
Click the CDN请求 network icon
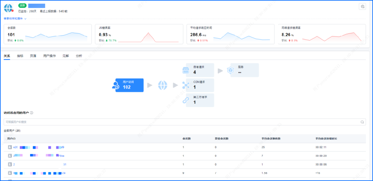click(186, 85)
